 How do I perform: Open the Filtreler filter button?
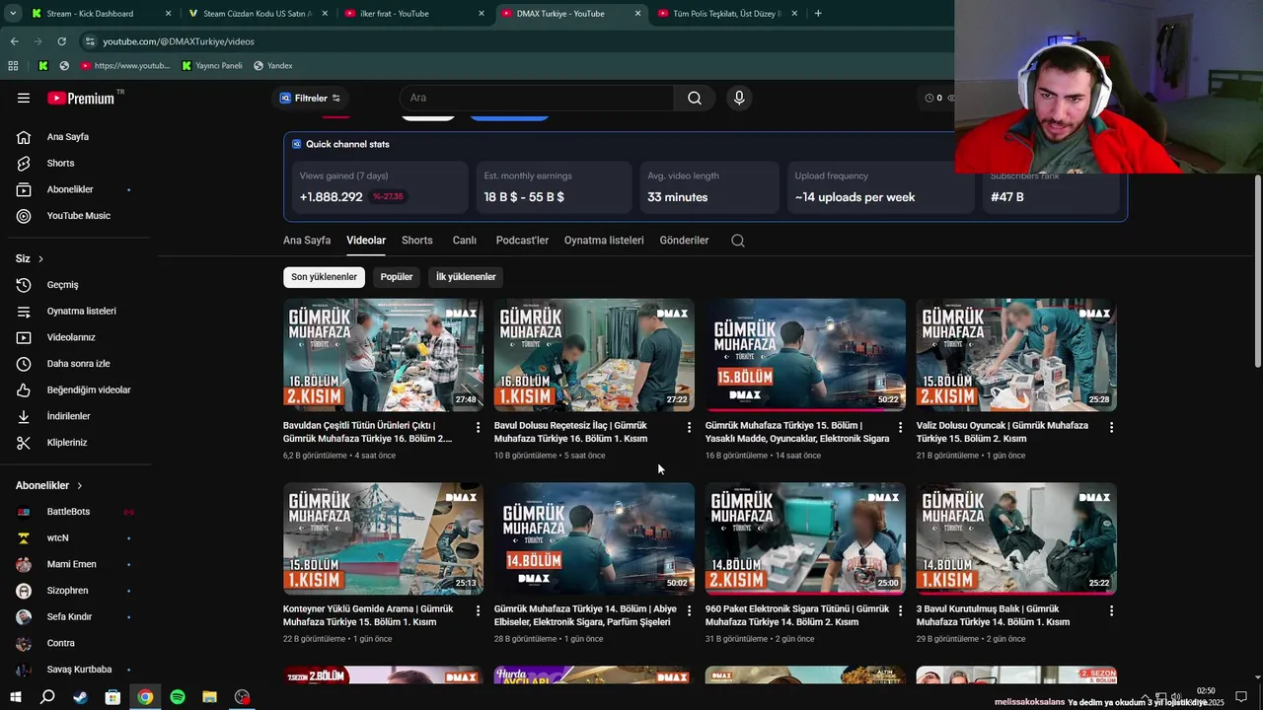click(310, 98)
